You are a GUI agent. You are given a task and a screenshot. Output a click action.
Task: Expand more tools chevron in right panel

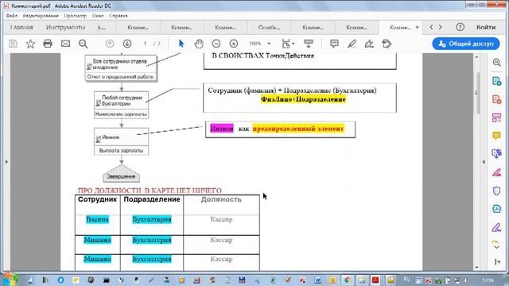click(496, 247)
